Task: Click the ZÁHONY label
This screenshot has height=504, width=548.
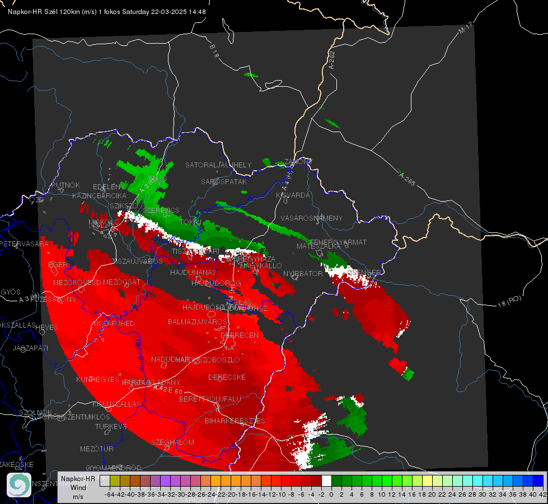Action: pyautogui.click(x=298, y=162)
